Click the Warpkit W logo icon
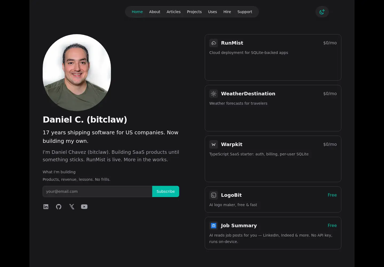The image size is (384, 267). [x=214, y=144]
